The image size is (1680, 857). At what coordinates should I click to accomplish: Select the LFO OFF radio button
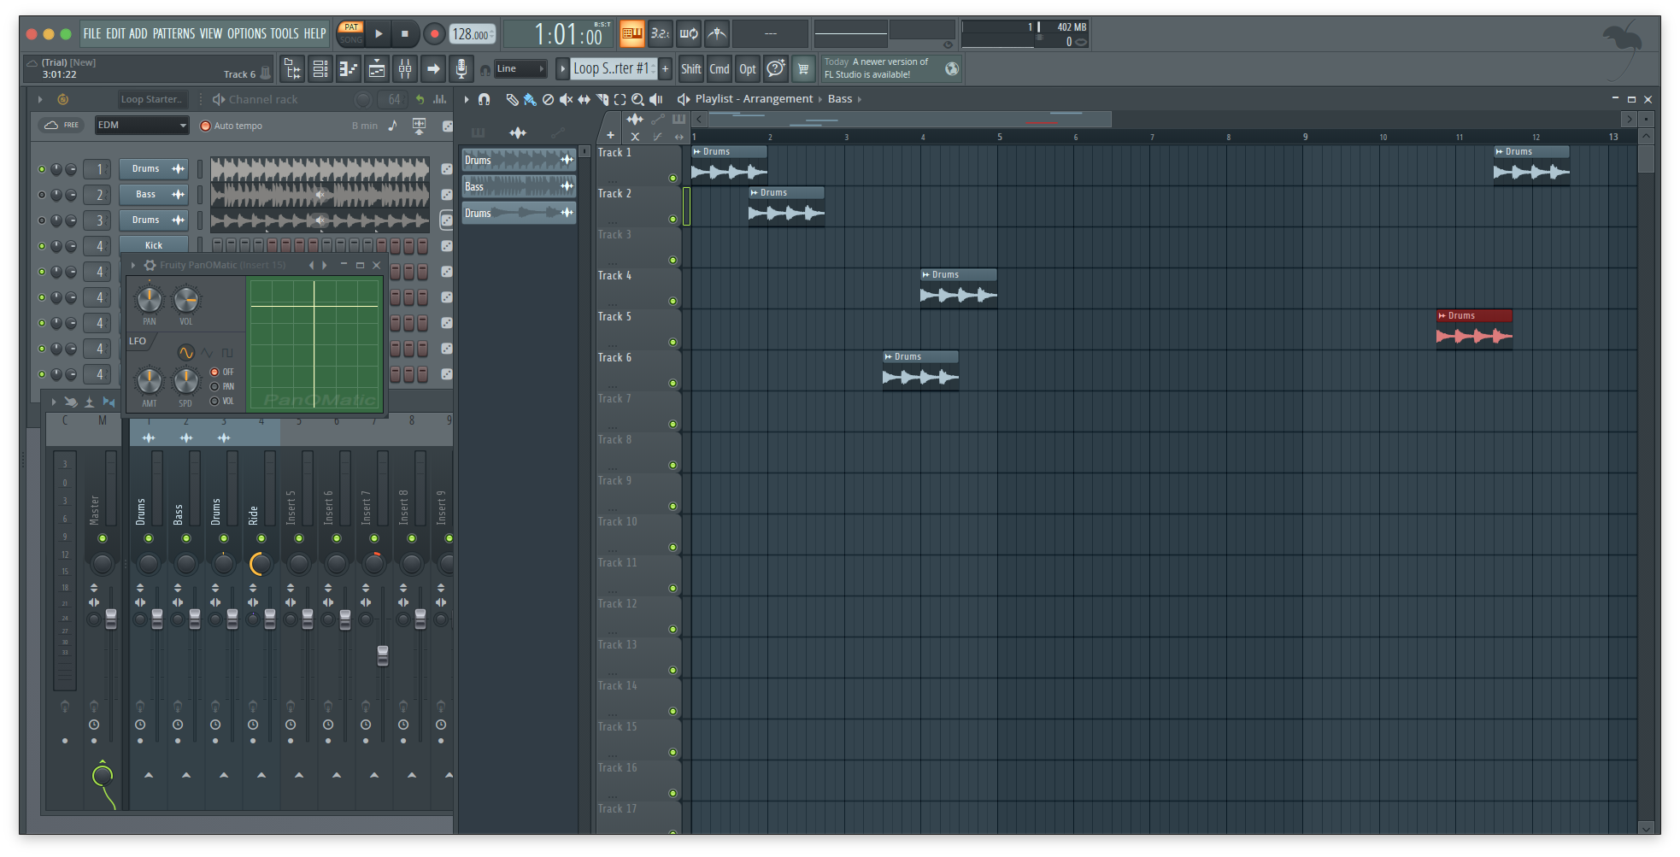[214, 373]
